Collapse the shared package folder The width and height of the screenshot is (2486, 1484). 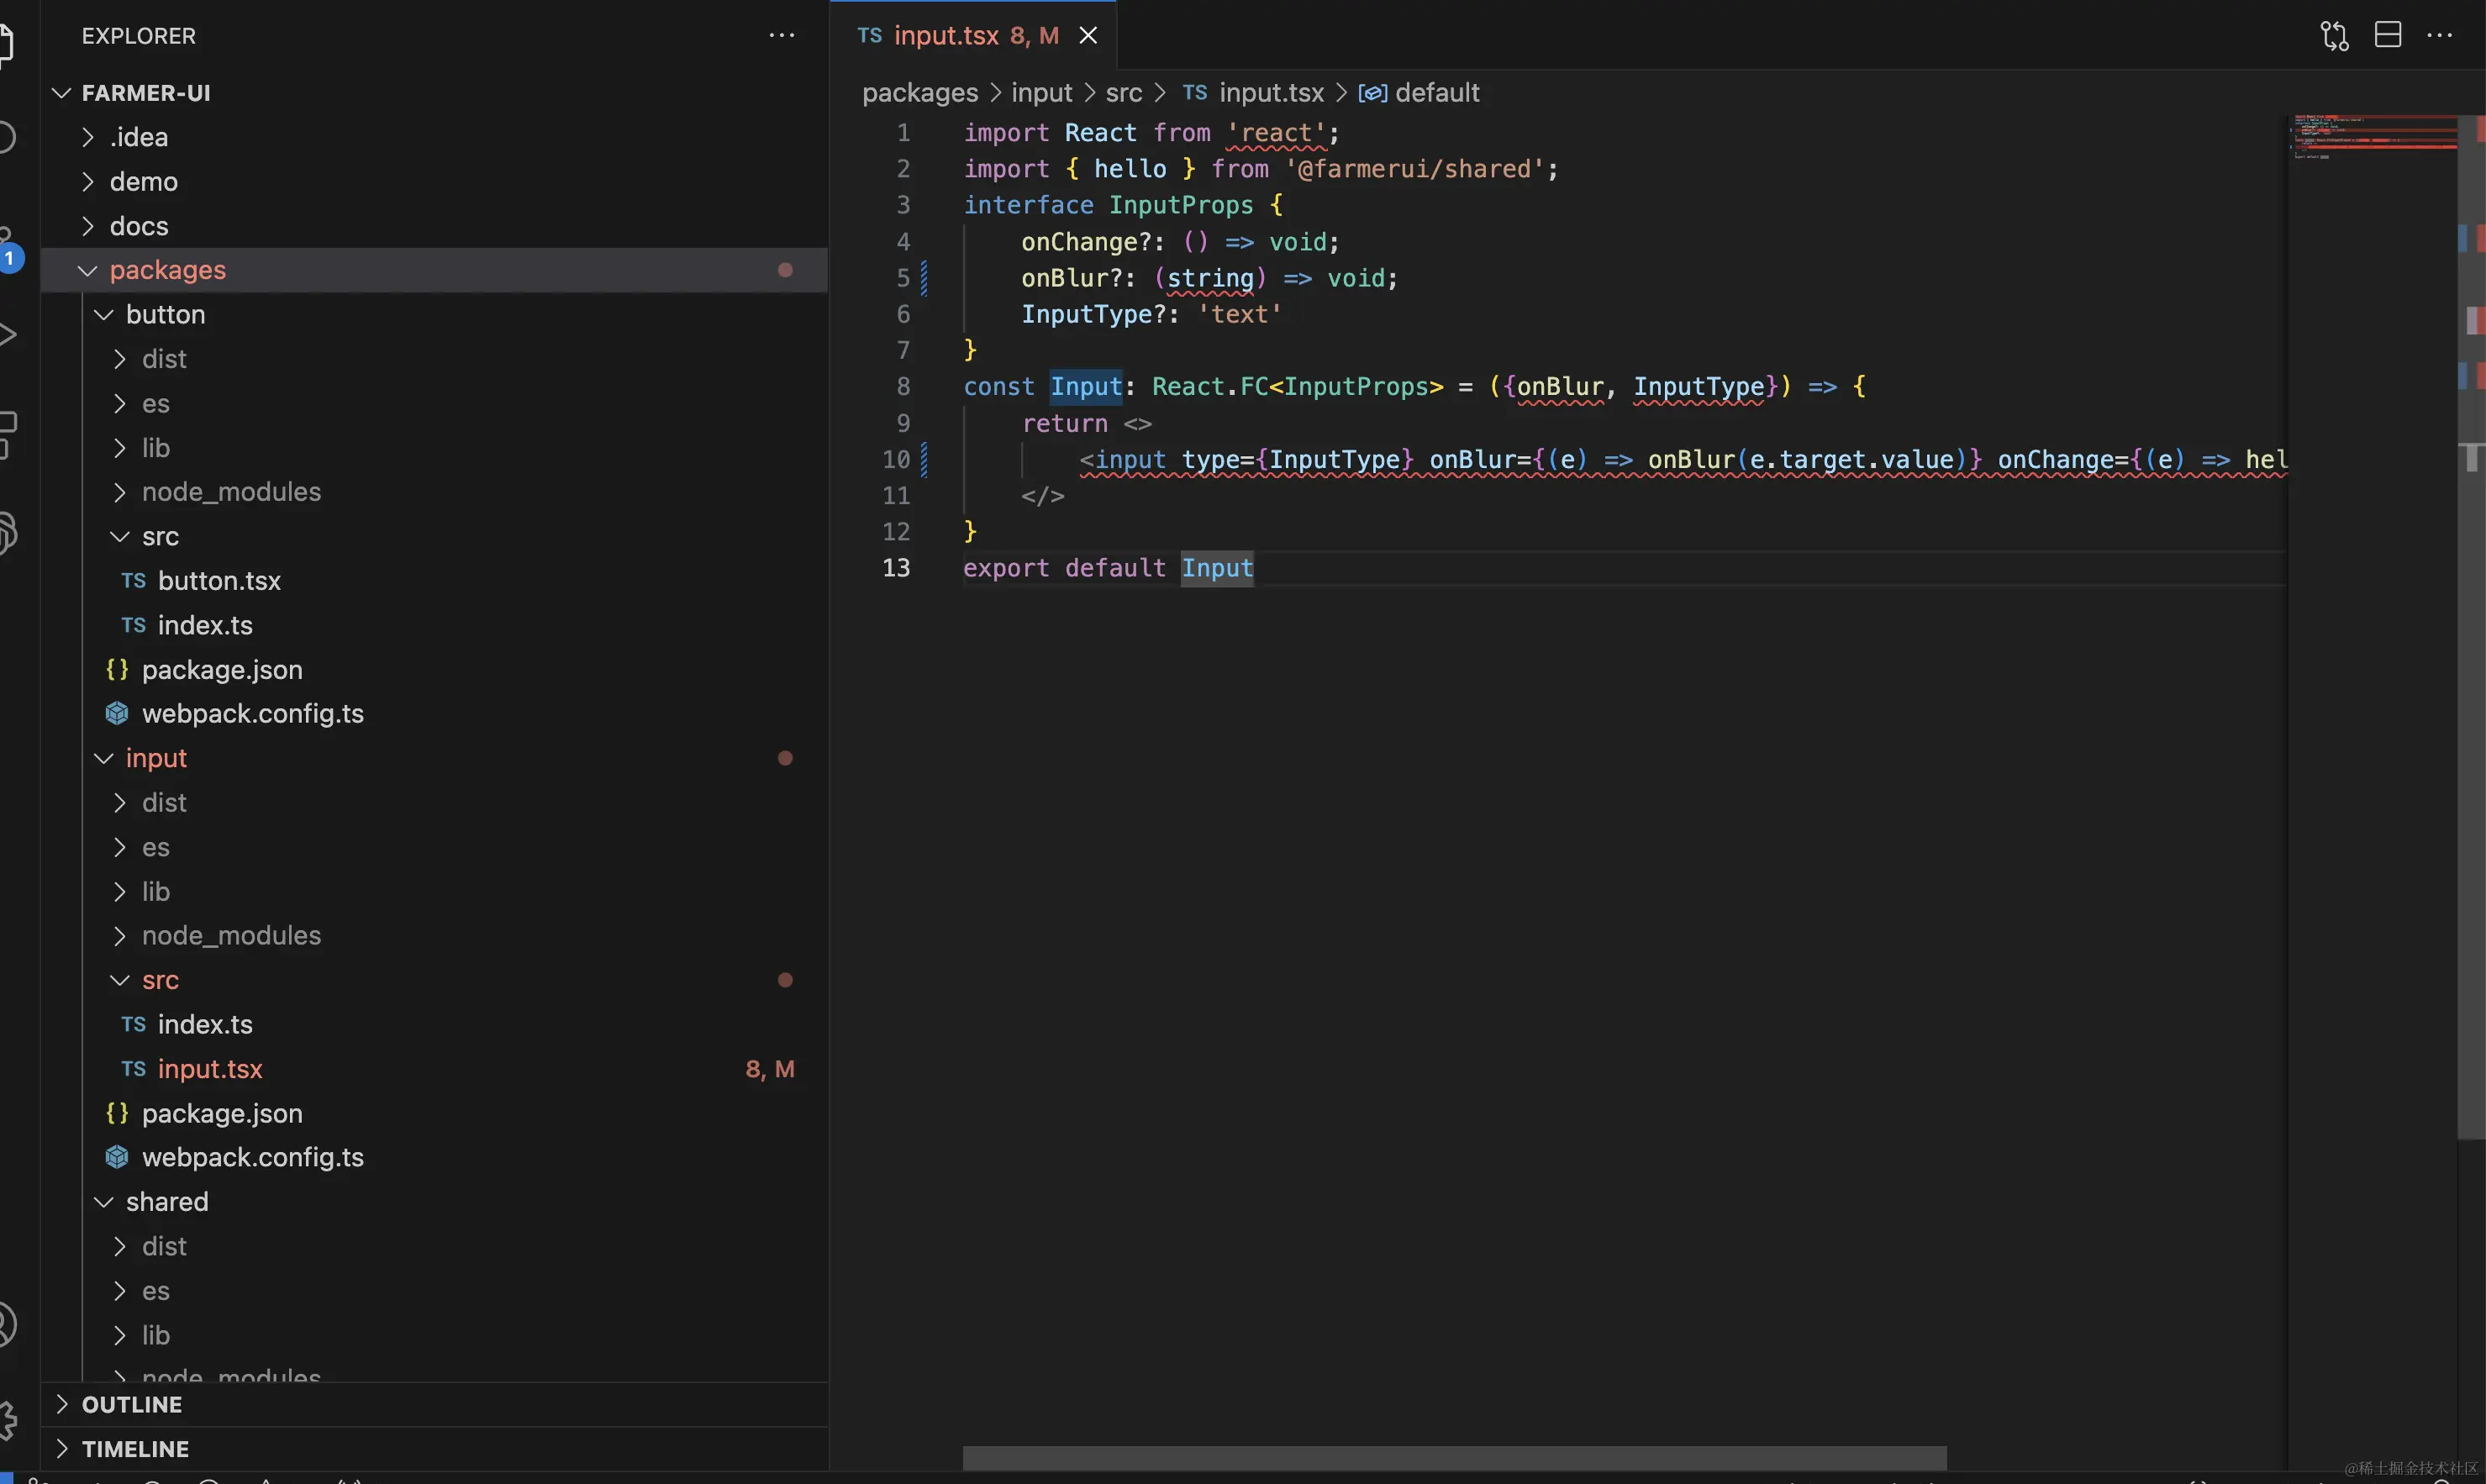point(435,1202)
